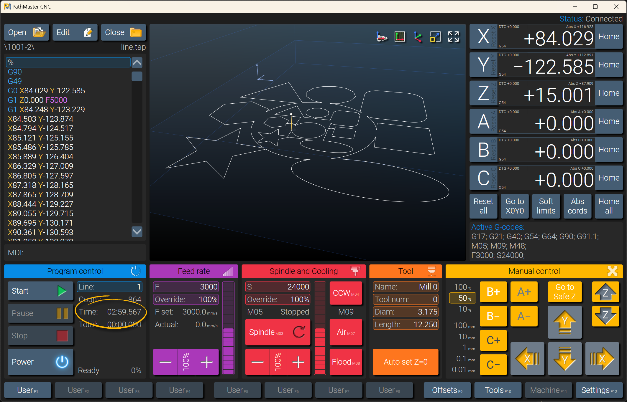This screenshot has width=627, height=402.
Task: Open the Offsets F9 tab
Action: pyautogui.click(x=447, y=390)
